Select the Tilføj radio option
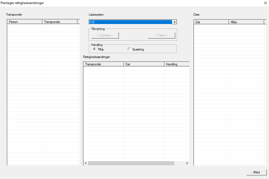Viewport: 269px width, 179px height. (x=95, y=49)
